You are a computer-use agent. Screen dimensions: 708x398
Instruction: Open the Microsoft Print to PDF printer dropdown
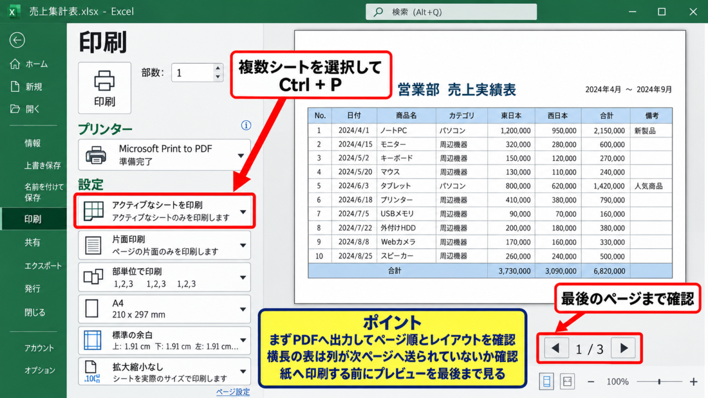point(164,155)
